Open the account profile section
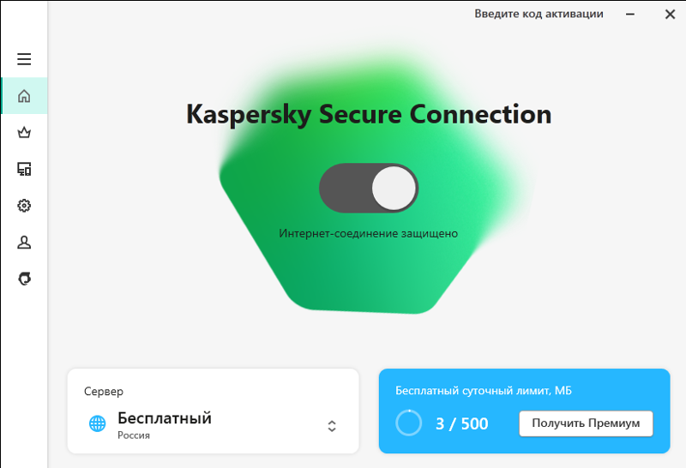The height and width of the screenshot is (468, 686). click(24, 243)
